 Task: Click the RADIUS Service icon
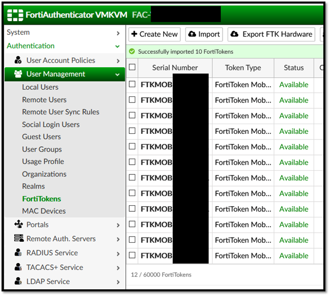pos(18,253)
